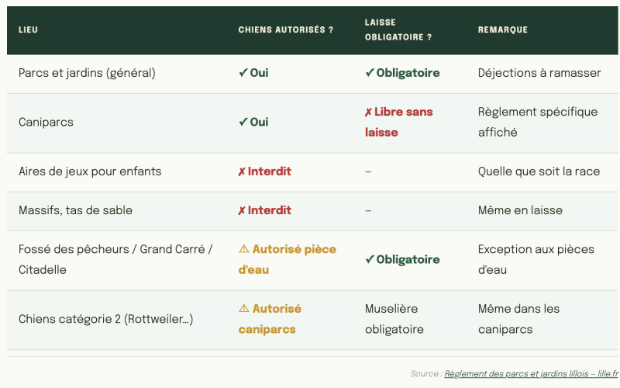Click the red cross Libre sans laisse
Screen dimensions: 620x388
point(398,122)
